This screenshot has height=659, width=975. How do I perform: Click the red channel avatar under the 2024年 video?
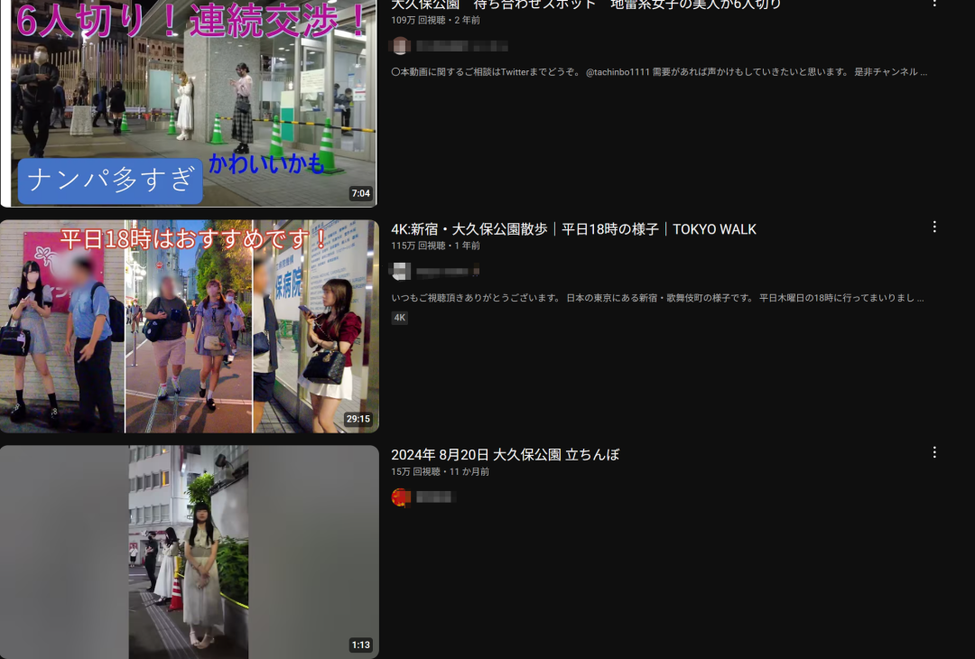401,497
